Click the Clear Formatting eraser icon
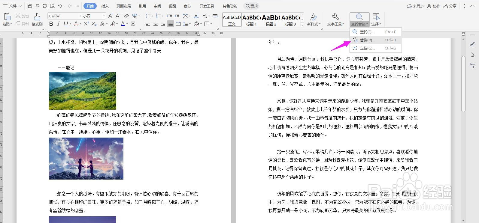 tap(126, 16)
